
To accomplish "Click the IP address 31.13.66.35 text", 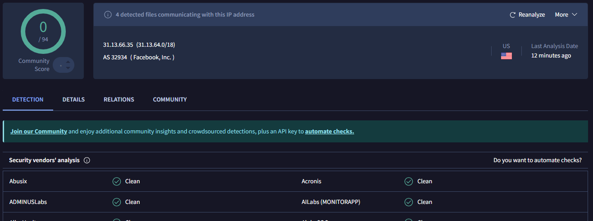I will coord(119,45).
